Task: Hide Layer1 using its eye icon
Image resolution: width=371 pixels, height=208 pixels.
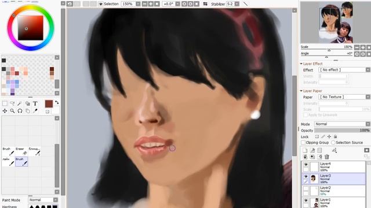Action: pos(305,200)
